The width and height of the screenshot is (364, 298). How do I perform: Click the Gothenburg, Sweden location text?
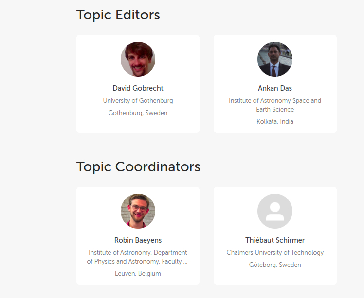pos(138,113)
